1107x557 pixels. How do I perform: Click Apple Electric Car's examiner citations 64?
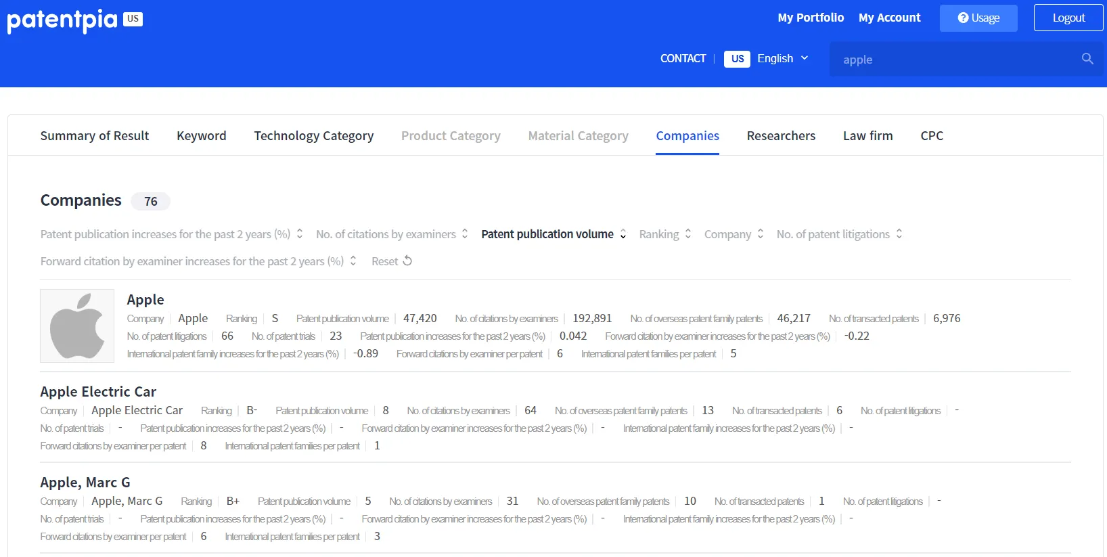coord(530,411)
